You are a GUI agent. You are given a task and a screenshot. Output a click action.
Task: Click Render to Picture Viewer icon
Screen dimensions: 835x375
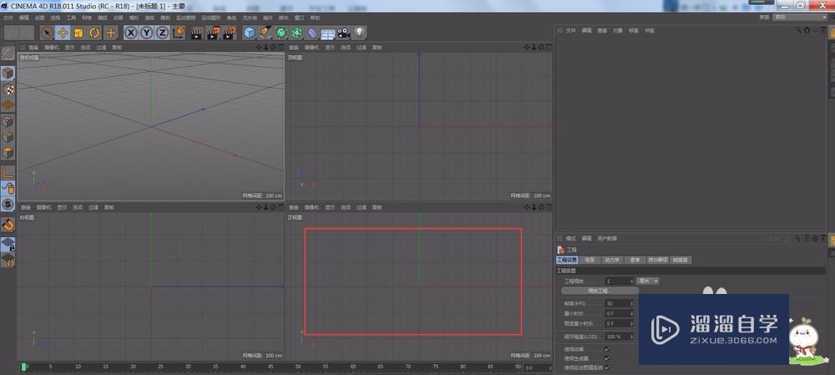213,33
